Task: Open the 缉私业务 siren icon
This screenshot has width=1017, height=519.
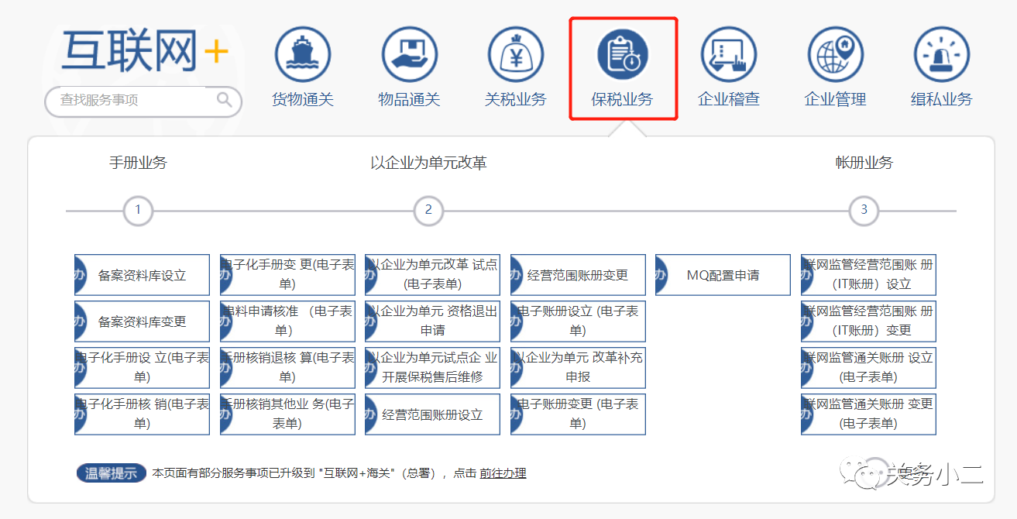Action: pyautogui.click(x=942, y=56)
